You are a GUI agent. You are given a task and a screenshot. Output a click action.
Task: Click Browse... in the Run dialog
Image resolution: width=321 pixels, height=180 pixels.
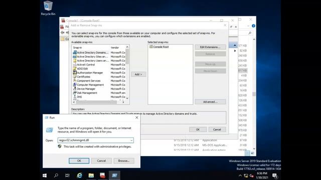[x=124, y=161]
